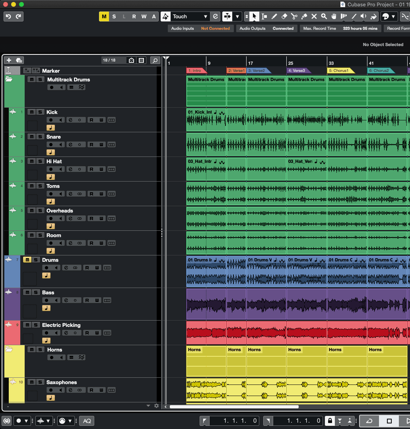410x429 pixels.
Task: Unmute the Drums track
Action: tap(27, 260)
